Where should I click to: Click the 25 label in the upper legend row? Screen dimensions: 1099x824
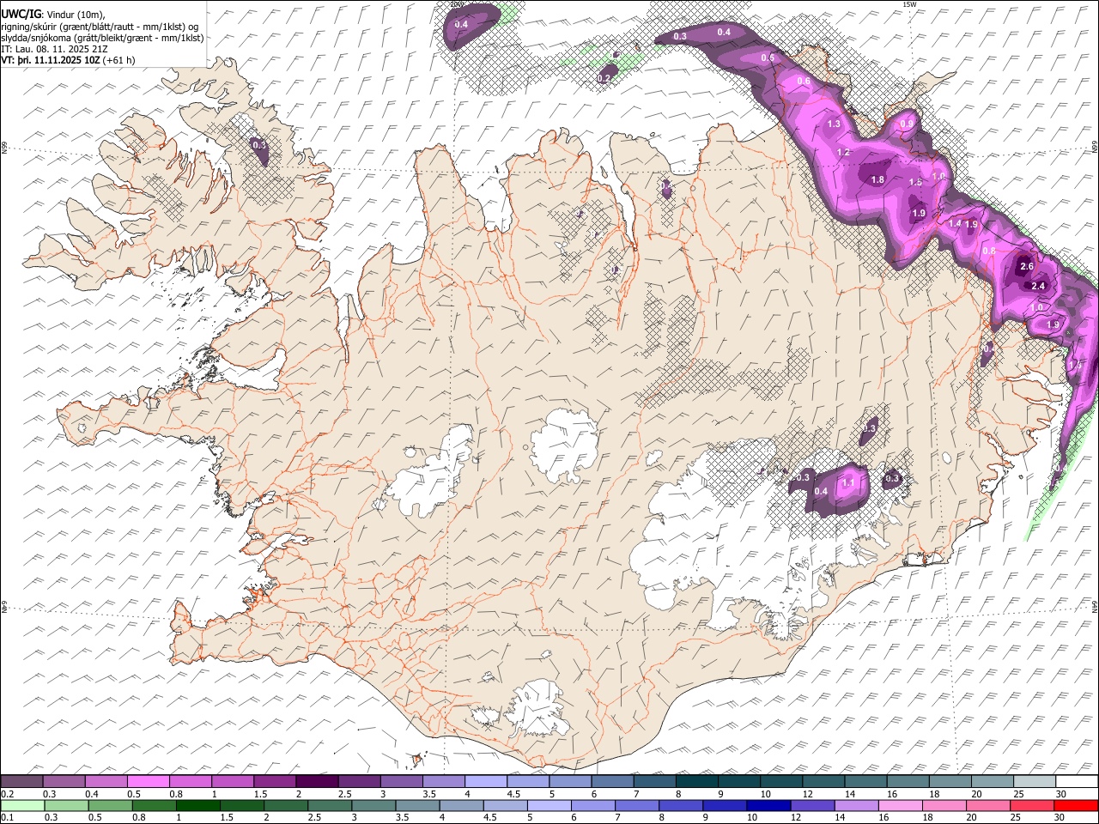pyautogui.click(x=1017, y=794)
